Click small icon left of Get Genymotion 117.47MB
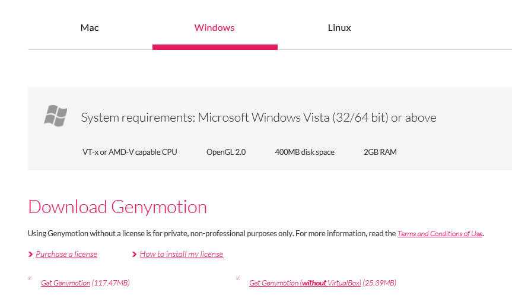The width and height of the screenshot is (512, 308). click(x=30, y=278)
